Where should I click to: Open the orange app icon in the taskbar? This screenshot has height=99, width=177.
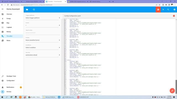pos(20,97)
